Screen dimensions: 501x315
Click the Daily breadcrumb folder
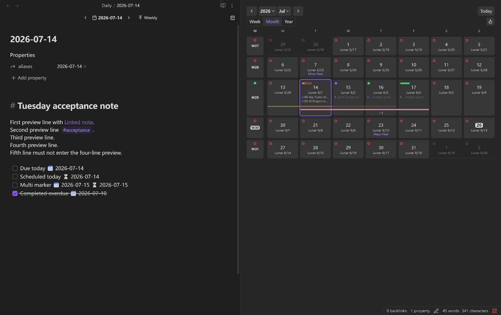pyautogui.click(x=106, y=5)
